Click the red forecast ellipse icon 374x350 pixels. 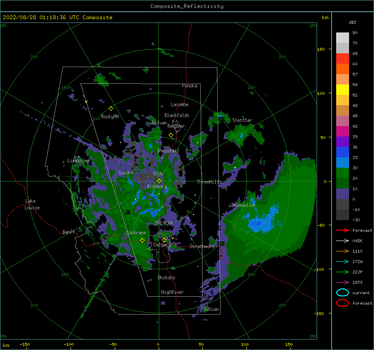[342, 303]
